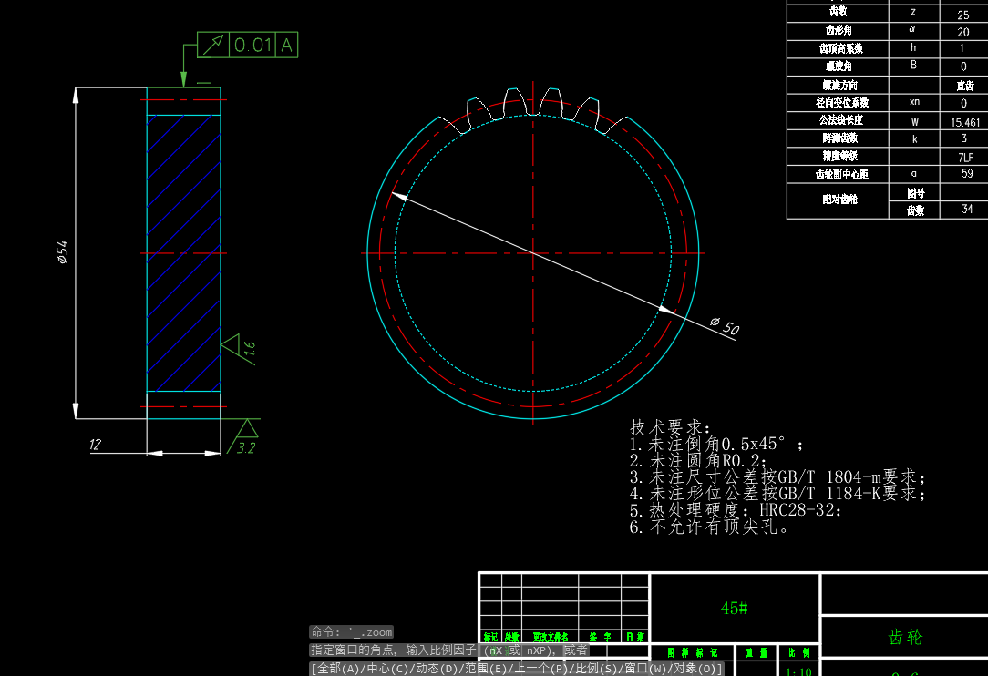Select the 齿顶高系数 label cell
Viewport: 988px width, 676px height.
click(x=838, y=48)
